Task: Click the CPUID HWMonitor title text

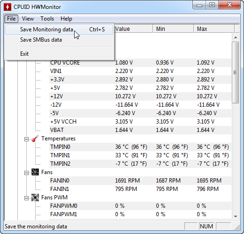Action: tap(37, 7)
